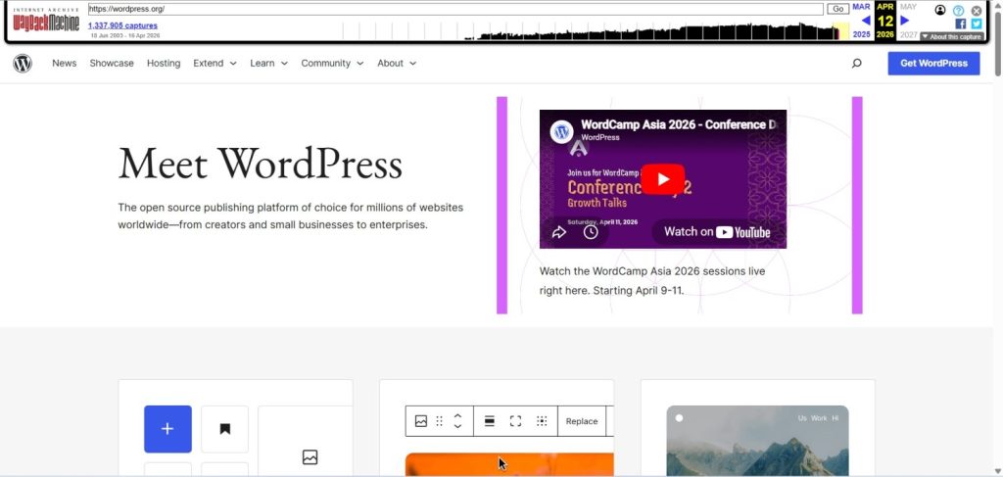Open the 1,337,905 captures link
1003x477 pixels.
pyautogui.click(x=122, y=25)
